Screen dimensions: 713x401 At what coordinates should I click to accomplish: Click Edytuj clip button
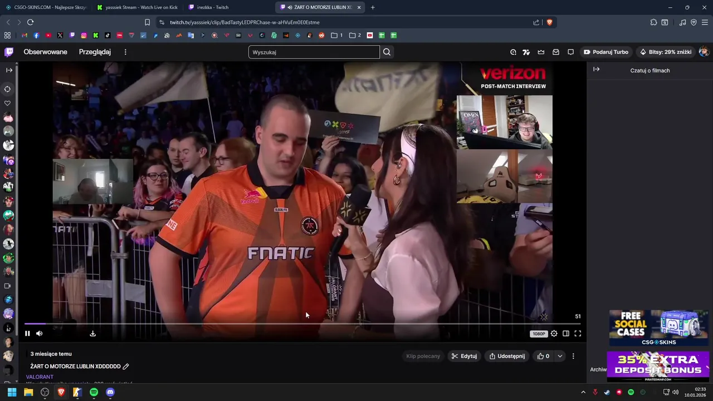pos(464,356)
